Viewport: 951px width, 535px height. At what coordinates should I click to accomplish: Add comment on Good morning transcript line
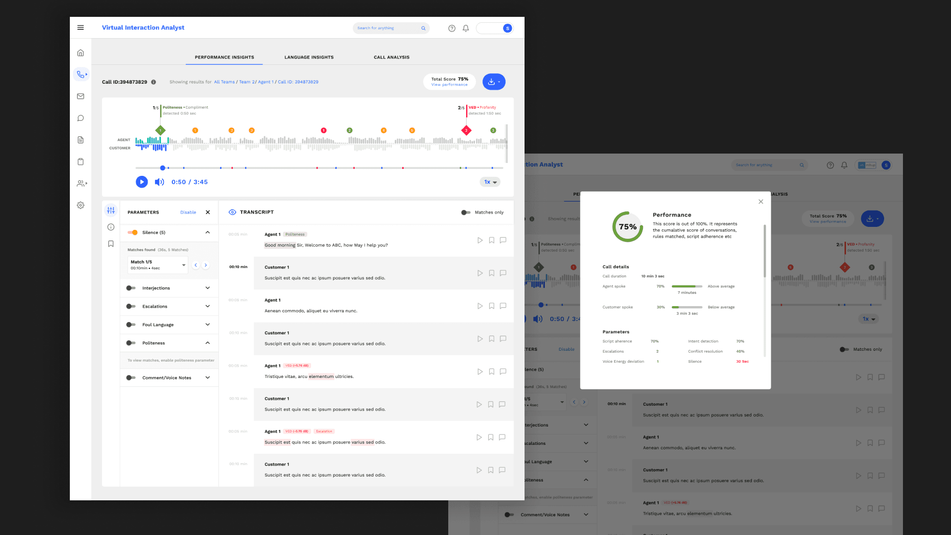503,240
